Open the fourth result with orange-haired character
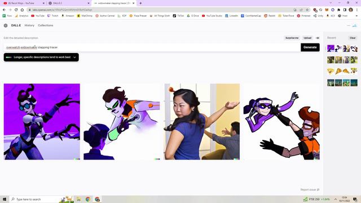 (281, 122)
